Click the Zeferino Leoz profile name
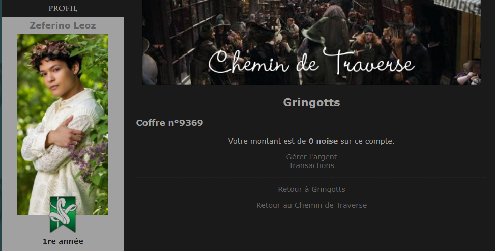The image size is (495, 251). point(63,25)
